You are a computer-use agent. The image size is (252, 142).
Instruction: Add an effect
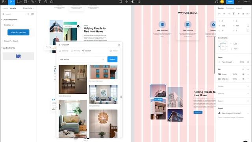248,93
